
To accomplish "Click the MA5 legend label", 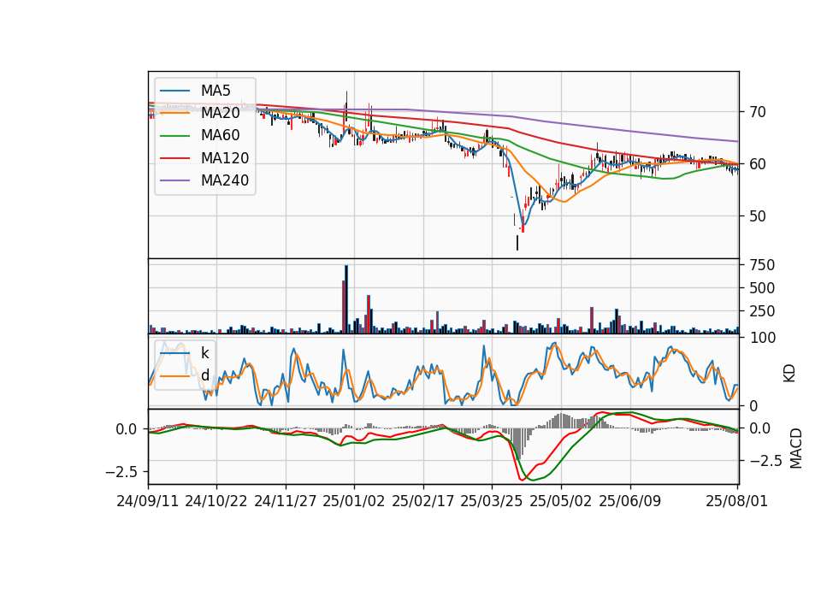I will click(216, 91).
